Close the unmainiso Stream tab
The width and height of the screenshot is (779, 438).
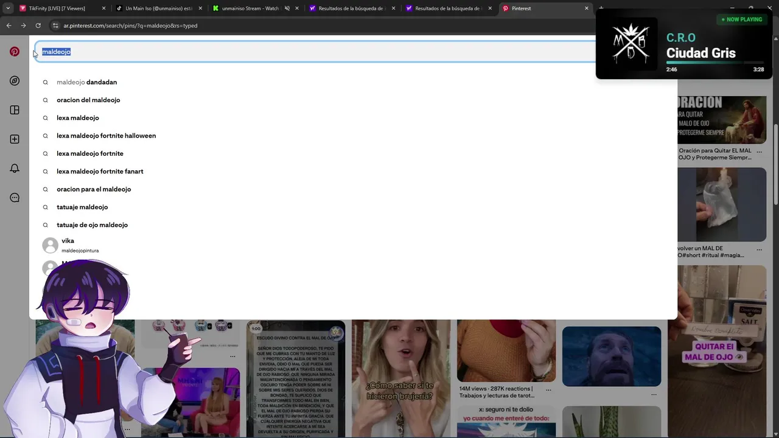(x=297, y=9)
